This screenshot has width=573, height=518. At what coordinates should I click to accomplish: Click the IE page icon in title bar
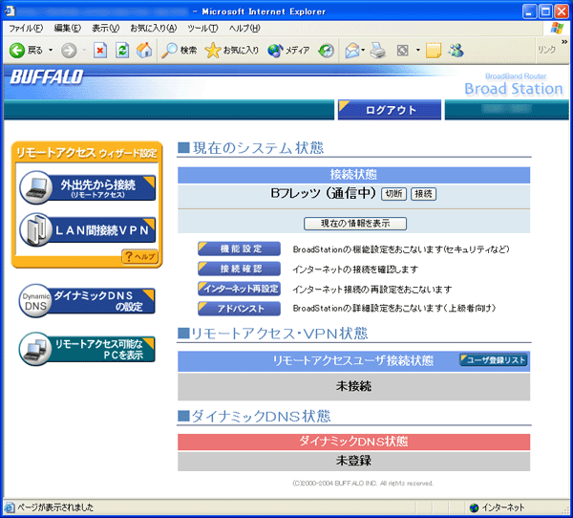tap(10, 11)
